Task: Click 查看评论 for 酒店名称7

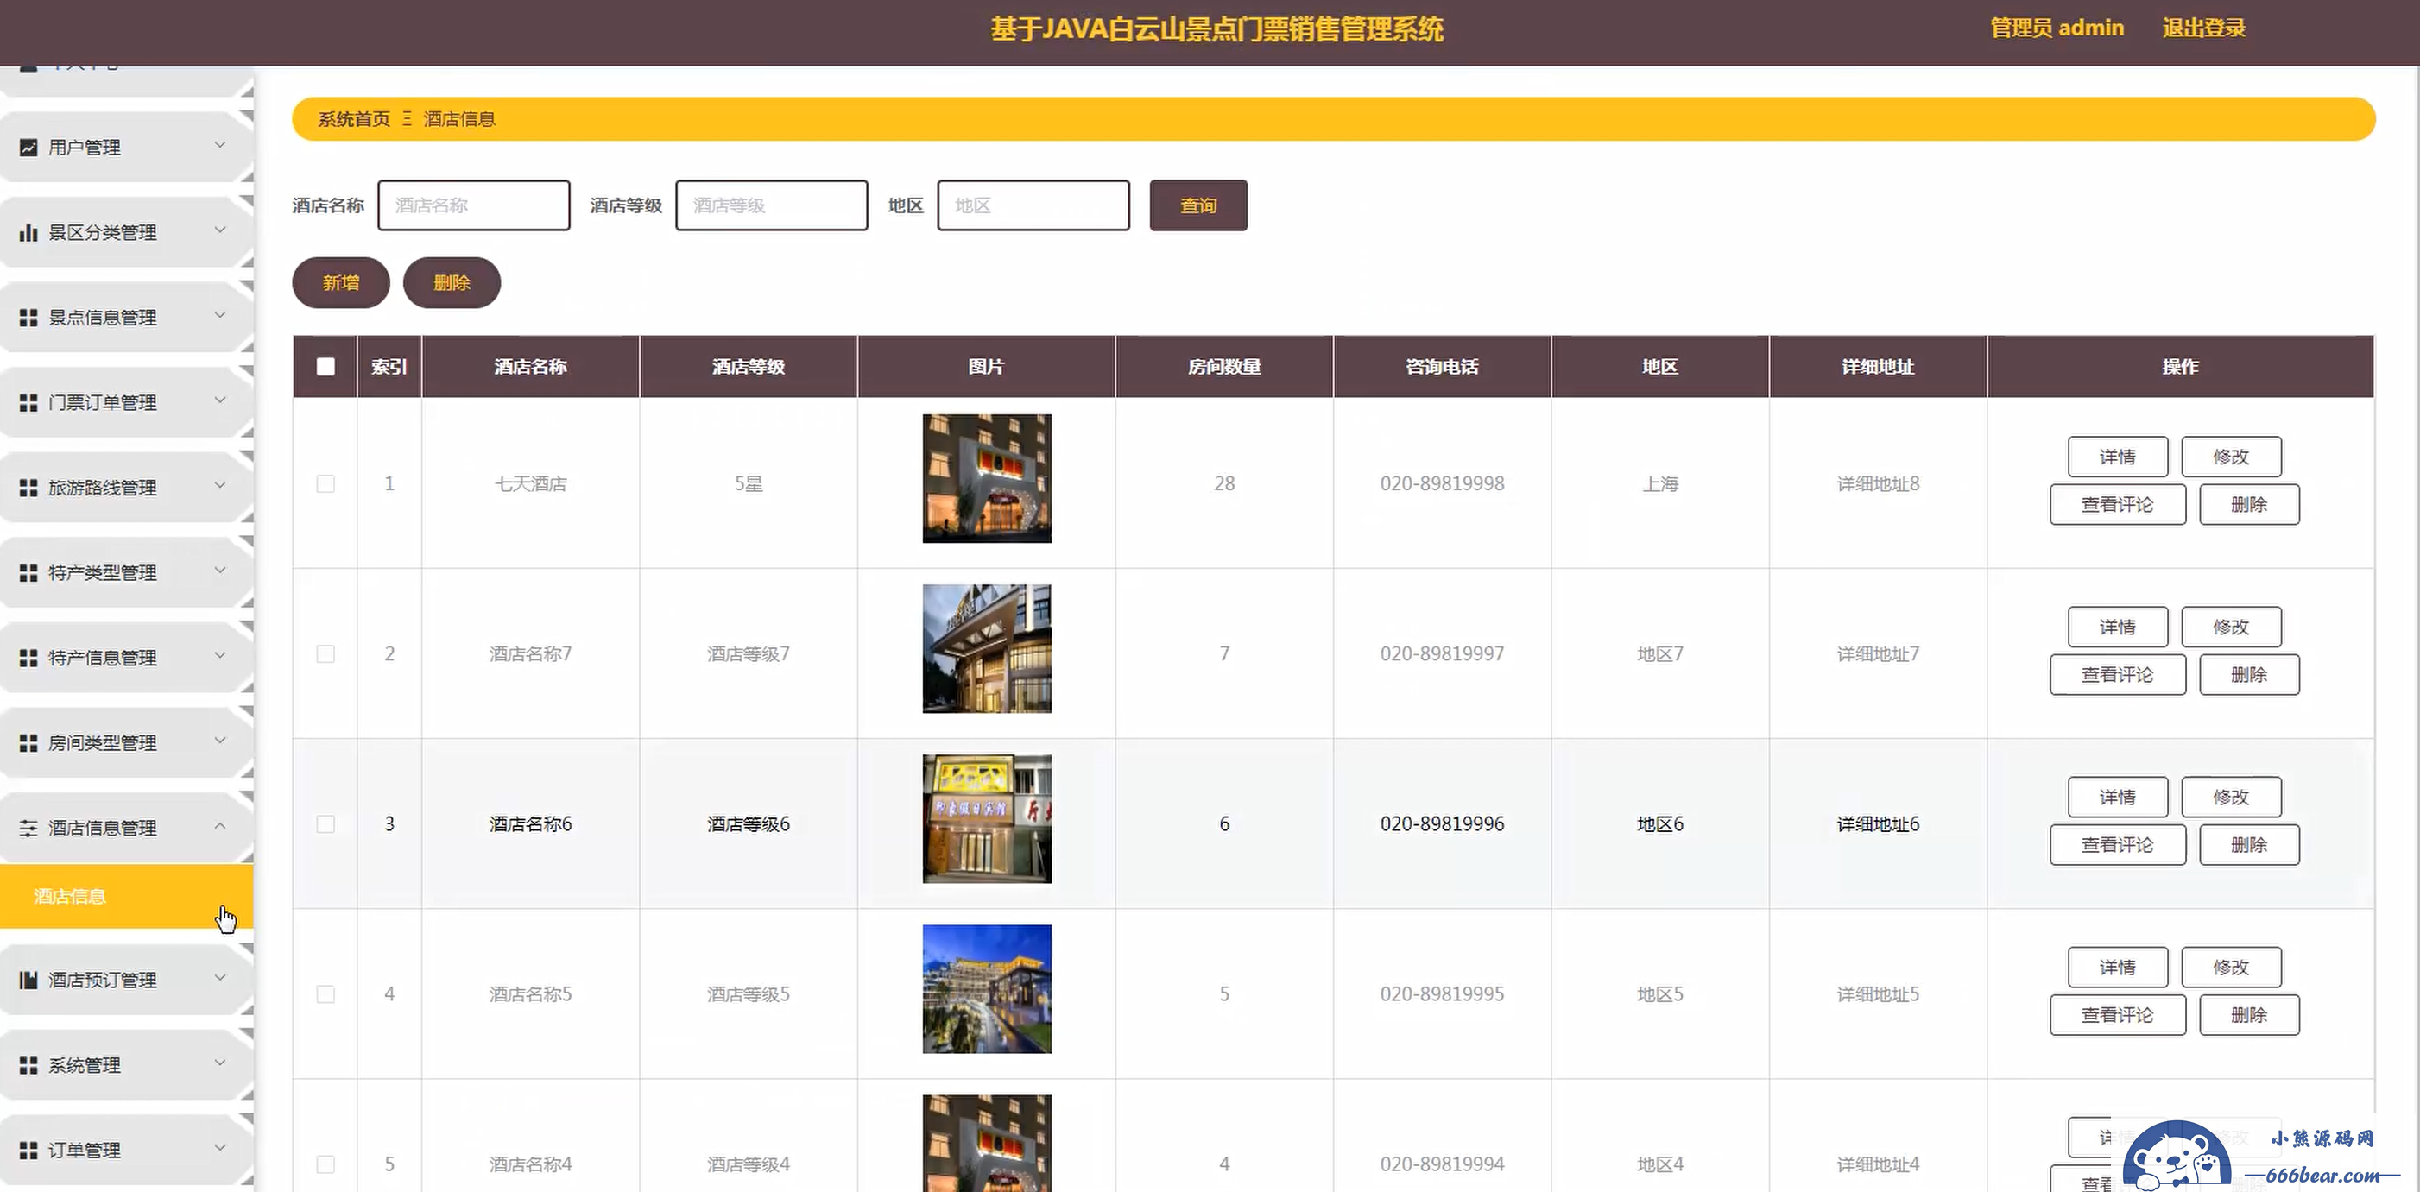Action: 2118,674
